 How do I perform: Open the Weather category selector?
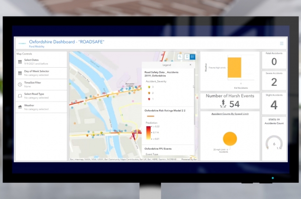coord(41,107)
